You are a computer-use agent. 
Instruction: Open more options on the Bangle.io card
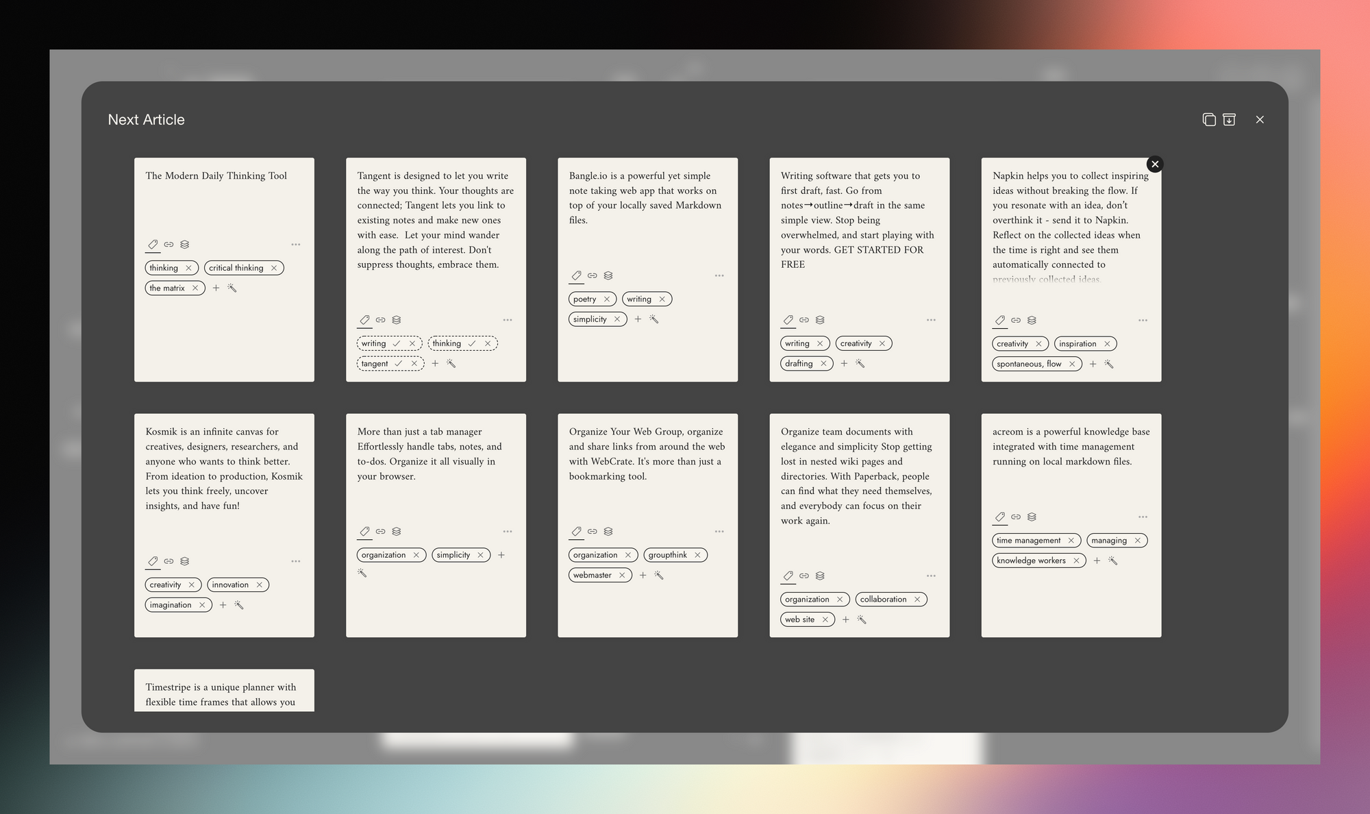[x=719, y=275]
